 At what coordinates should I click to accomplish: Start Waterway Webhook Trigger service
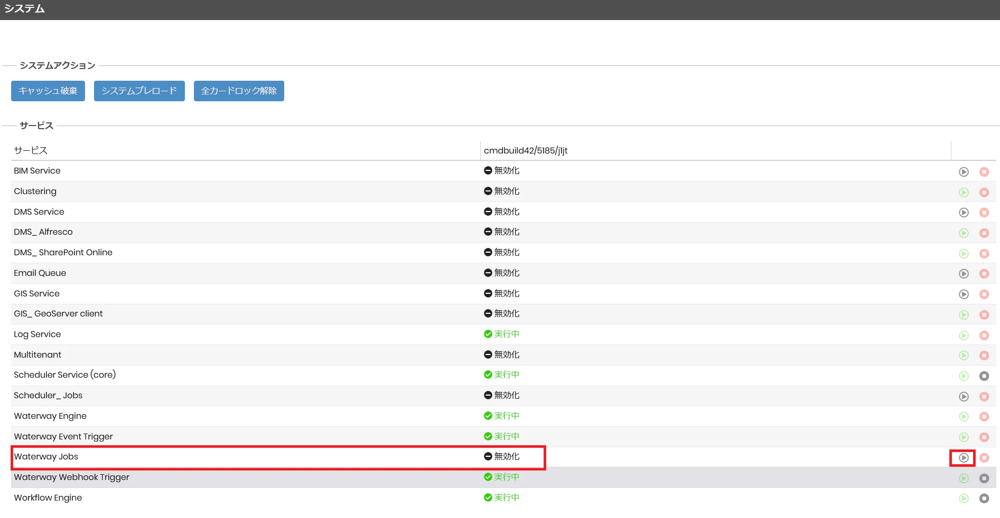pyautogui.click(x=964, y=478)
